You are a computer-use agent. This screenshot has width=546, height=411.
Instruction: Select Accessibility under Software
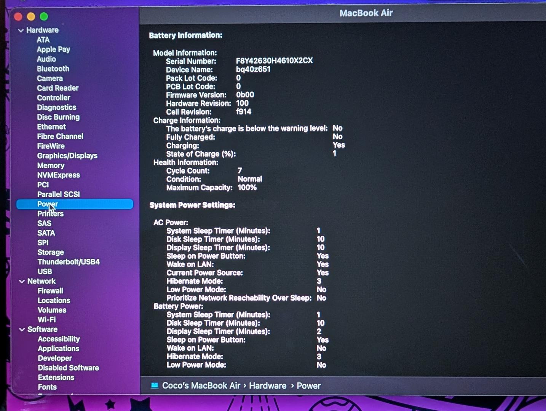(59, 339)
